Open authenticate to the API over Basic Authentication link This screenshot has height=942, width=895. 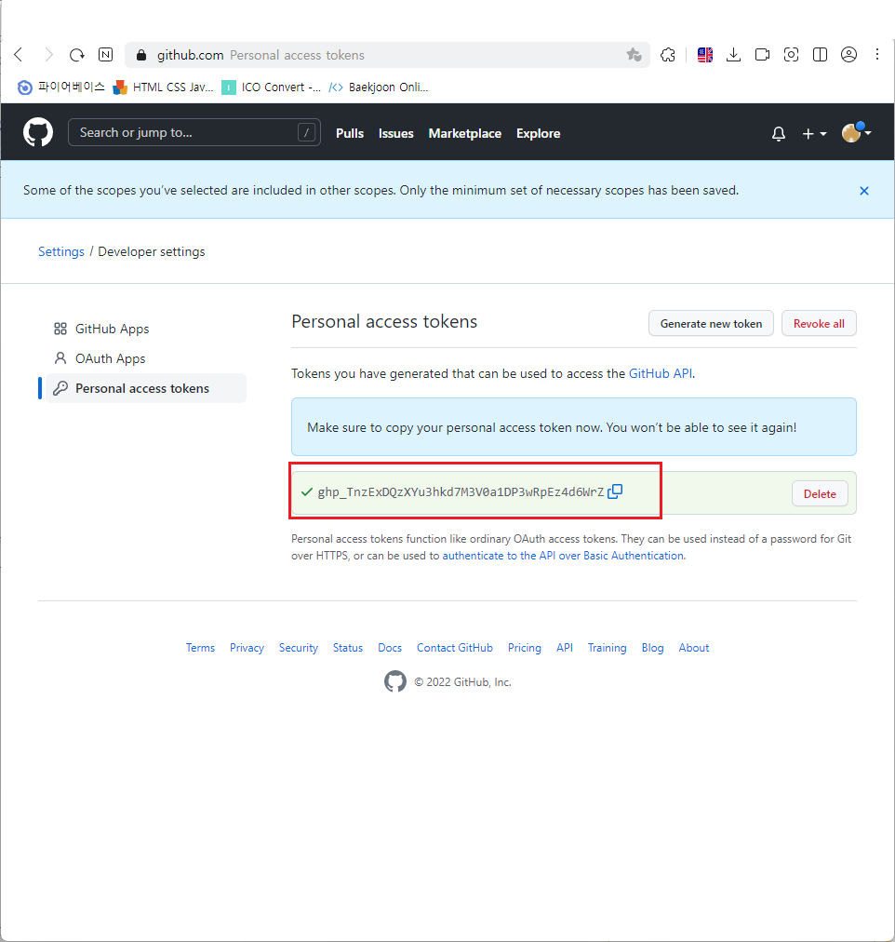[563, 556]
